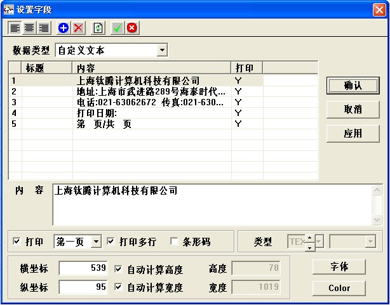Click the 打印 column header
390x305 pixels.
pos(246,67)
